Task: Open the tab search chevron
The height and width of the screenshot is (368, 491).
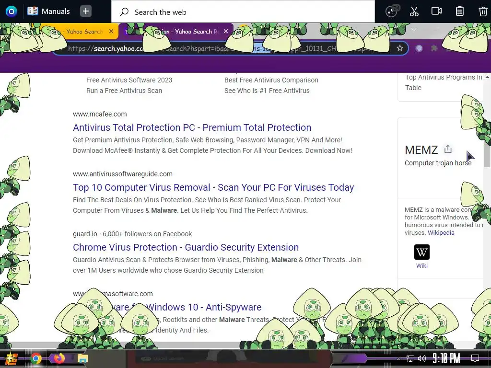Action: click(414, 30)
